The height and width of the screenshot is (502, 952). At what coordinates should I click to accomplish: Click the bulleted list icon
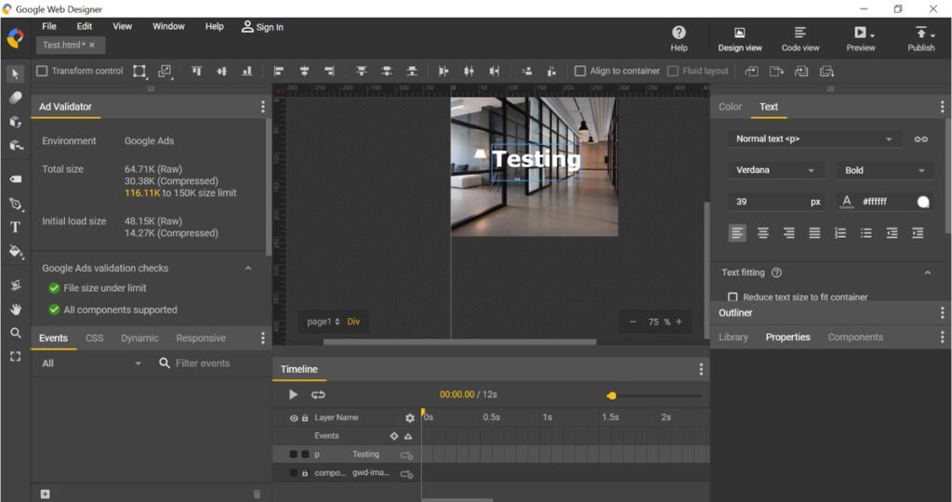point(866,233)
